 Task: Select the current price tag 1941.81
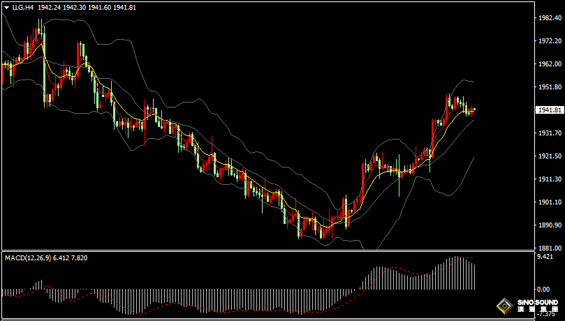[x=549, y=110]
